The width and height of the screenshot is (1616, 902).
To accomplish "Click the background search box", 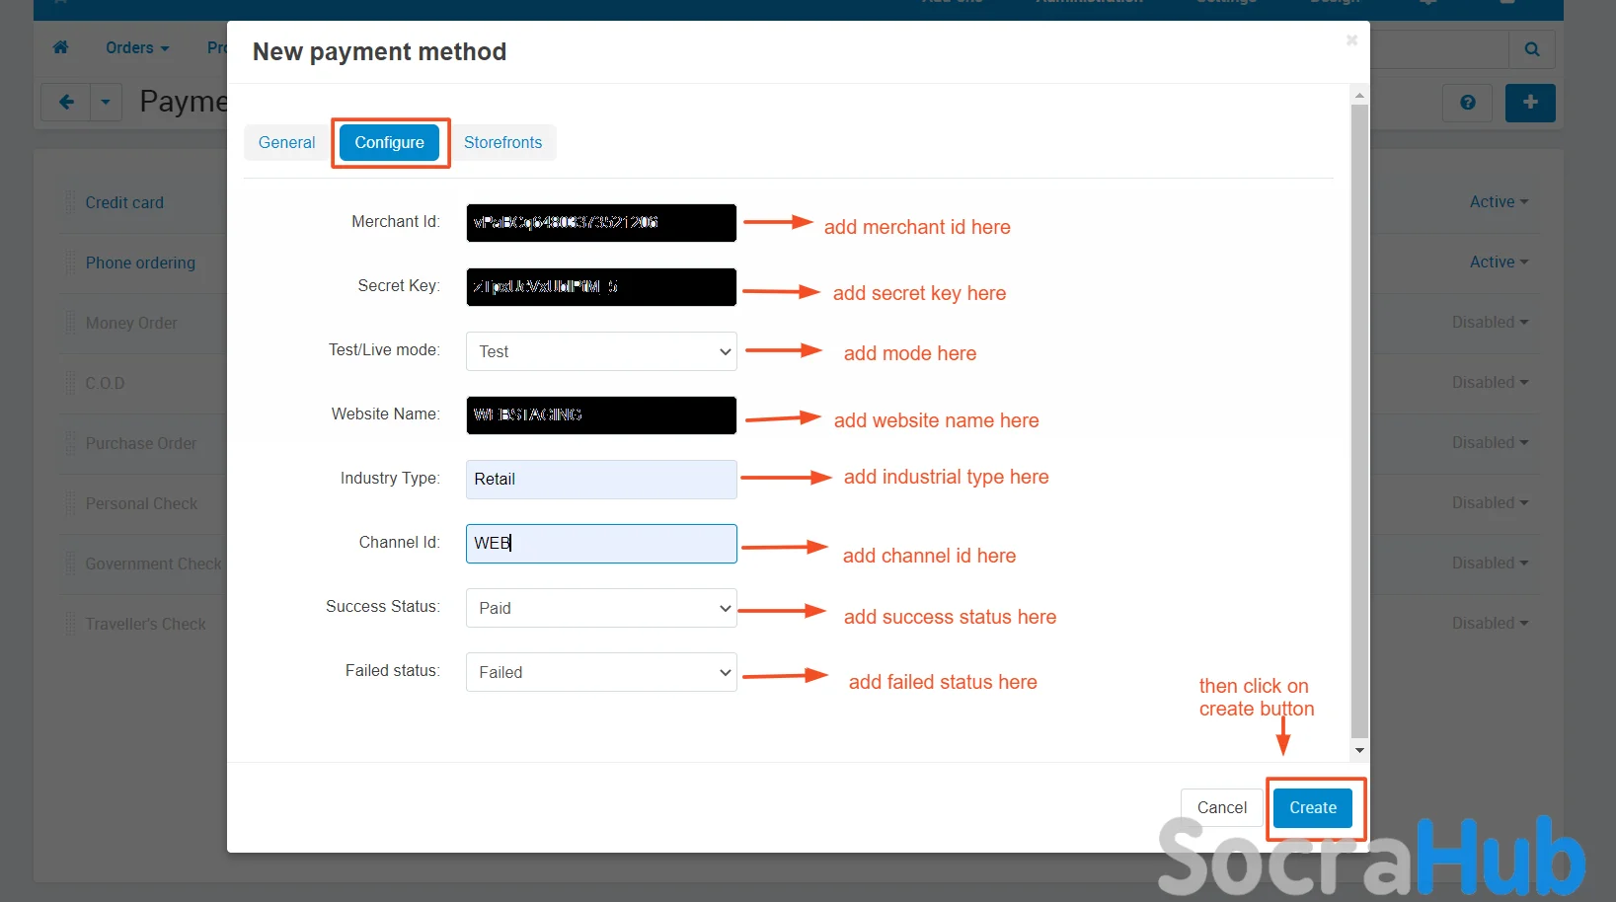I will tap(1439, 48).
